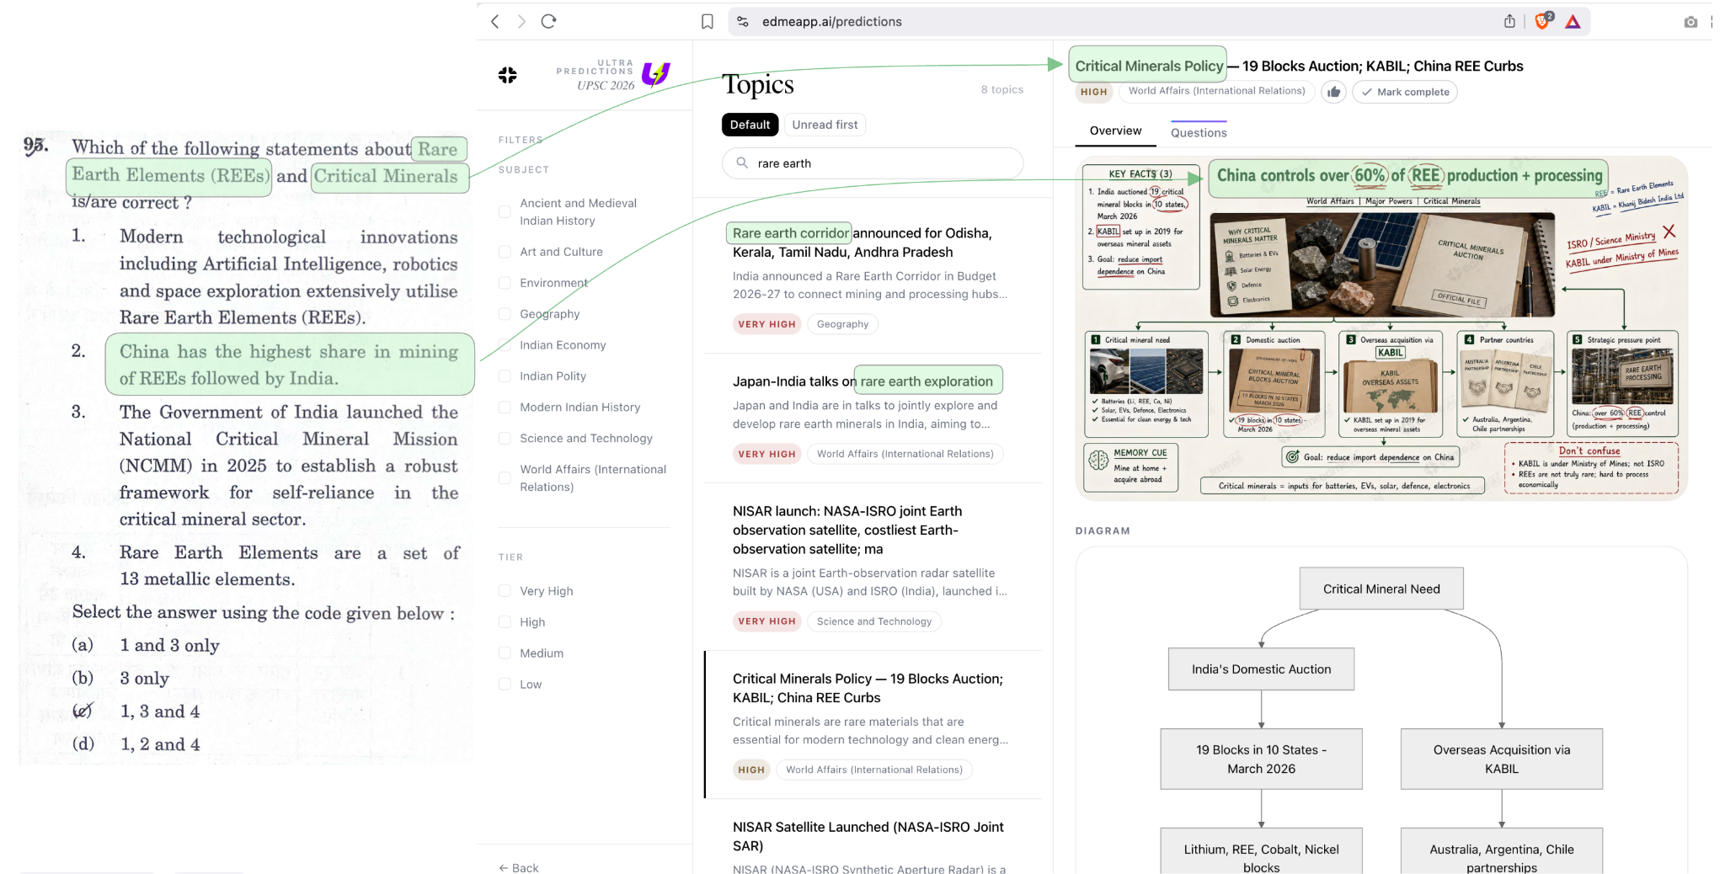
Task: Open Japan-India rare earth exploration topic
Action: coord(873,417)
